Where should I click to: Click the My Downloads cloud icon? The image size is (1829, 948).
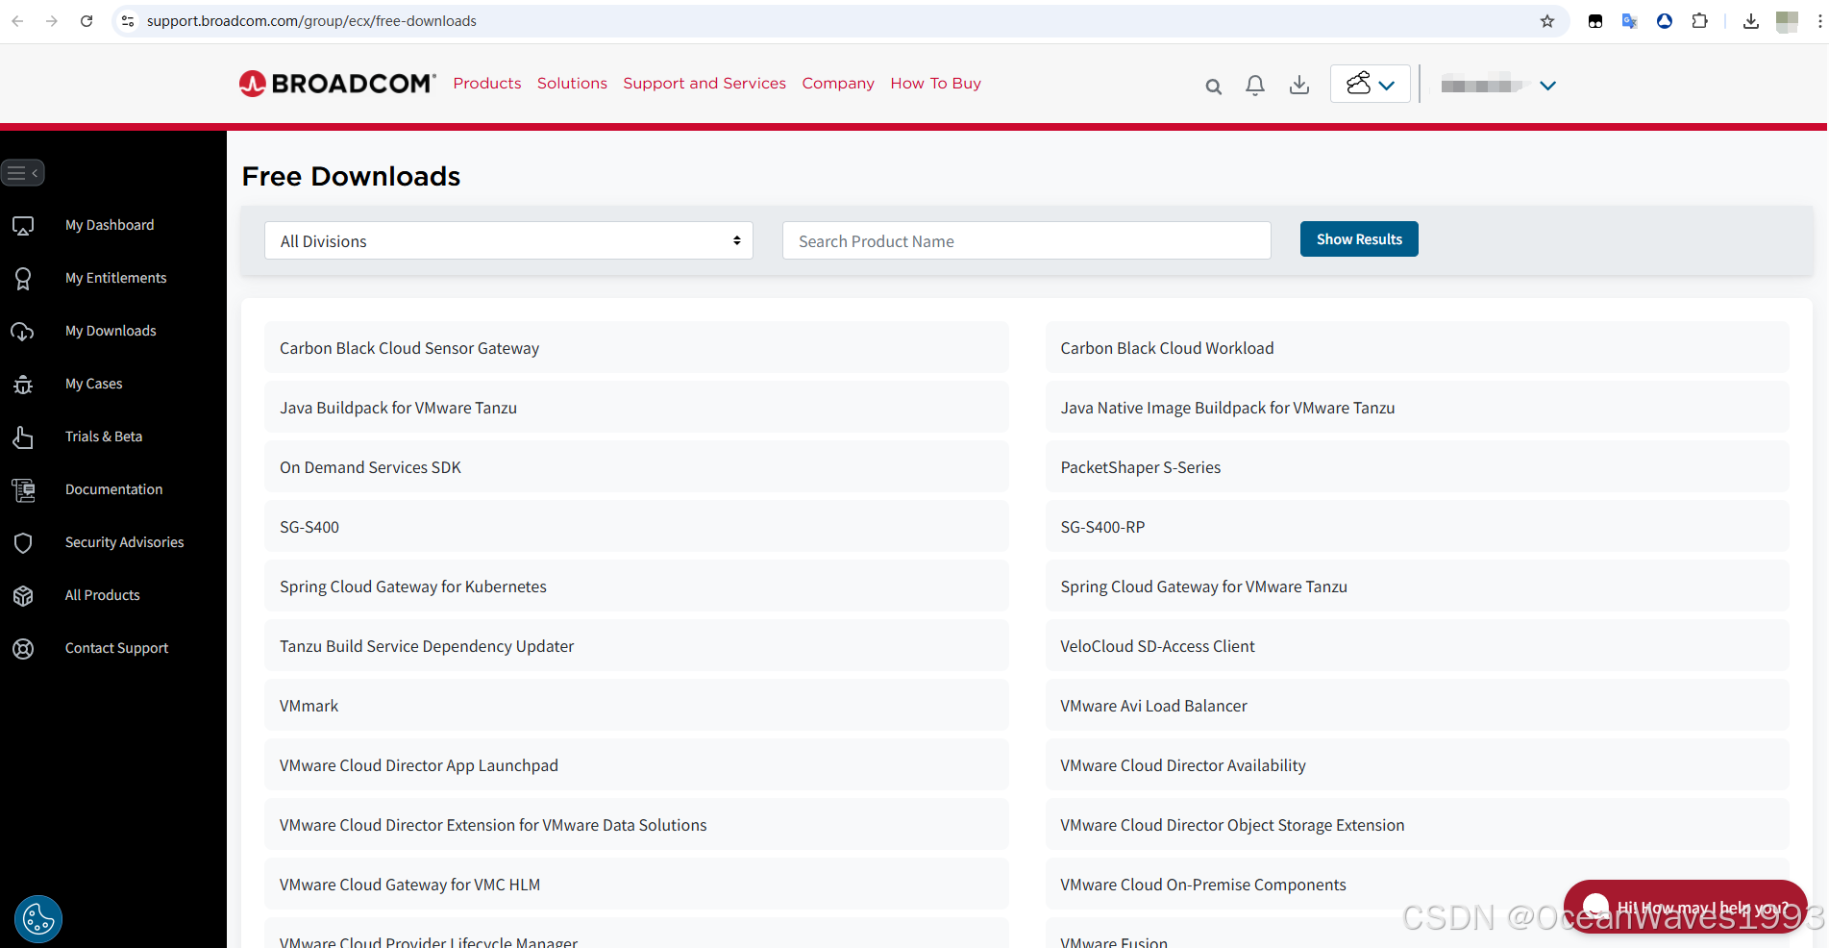click(x=23, y=331)
